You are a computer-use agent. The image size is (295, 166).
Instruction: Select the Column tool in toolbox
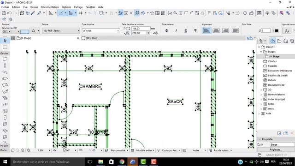(x=5, y=65)
